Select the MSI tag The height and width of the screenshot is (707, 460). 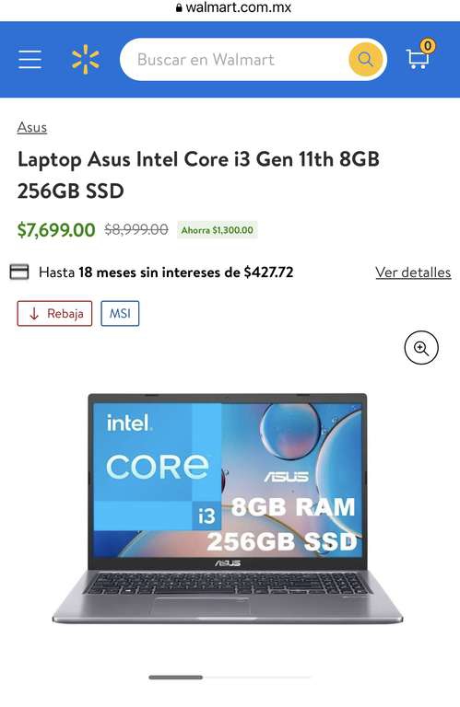[120, 313]
